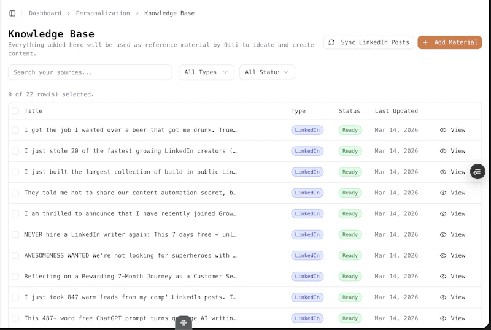
Task: Click Knowledge Base breadcrumb
Action: tap(169, 13)
